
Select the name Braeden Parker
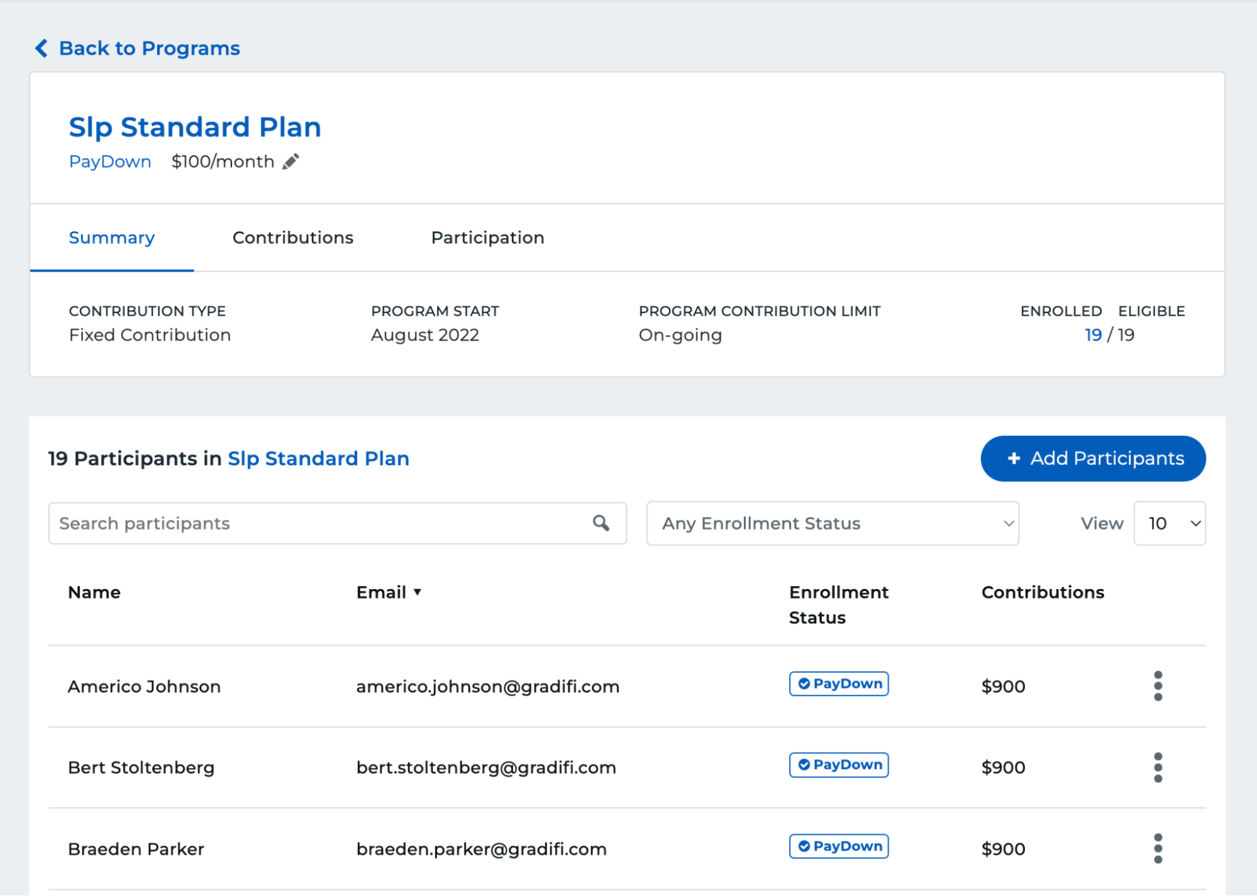click(x=136, y=849)
